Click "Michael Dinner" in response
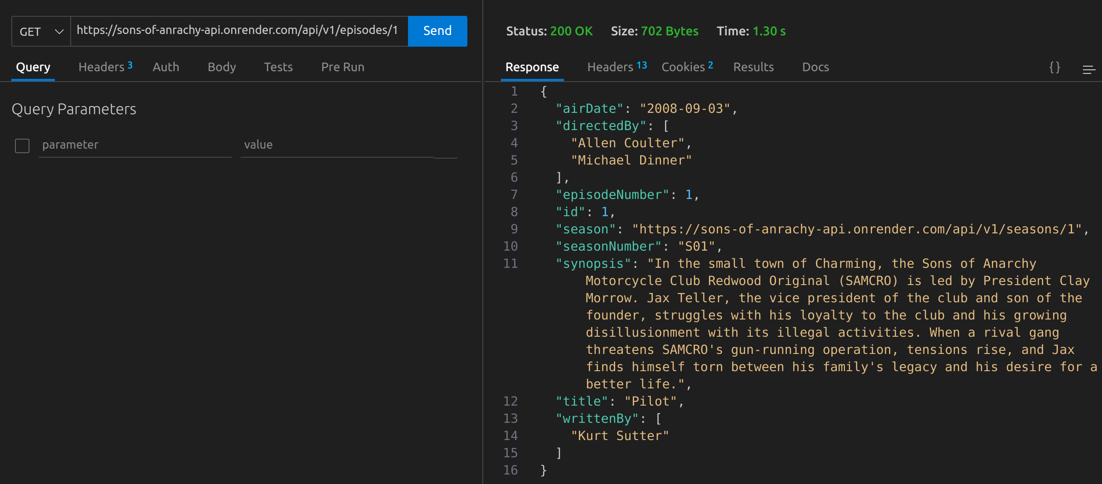This screenshot has width=1102, height=484. tap(631, 160)
